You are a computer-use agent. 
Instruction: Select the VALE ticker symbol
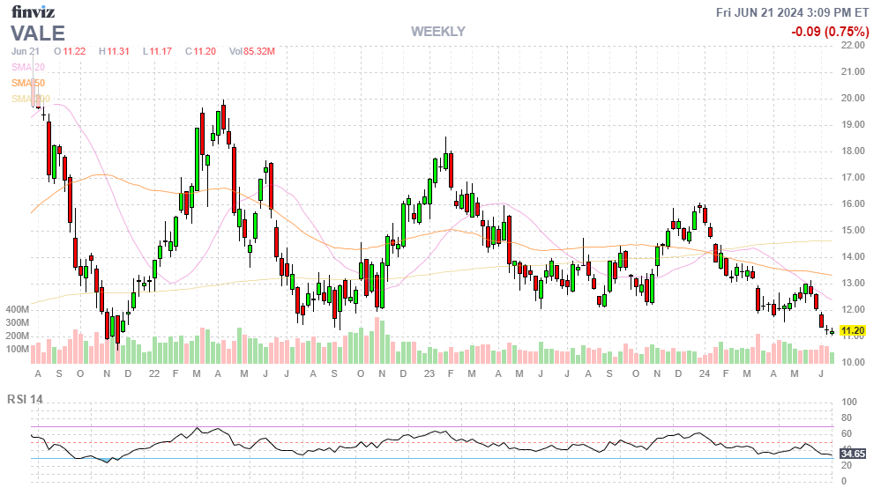tap(38, 33)
